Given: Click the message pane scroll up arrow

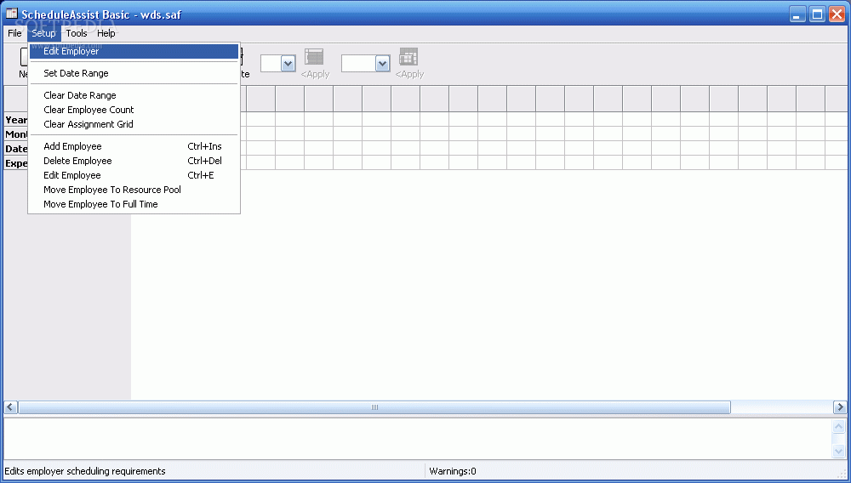Looking at the screenshot, I should pos(839,427).
